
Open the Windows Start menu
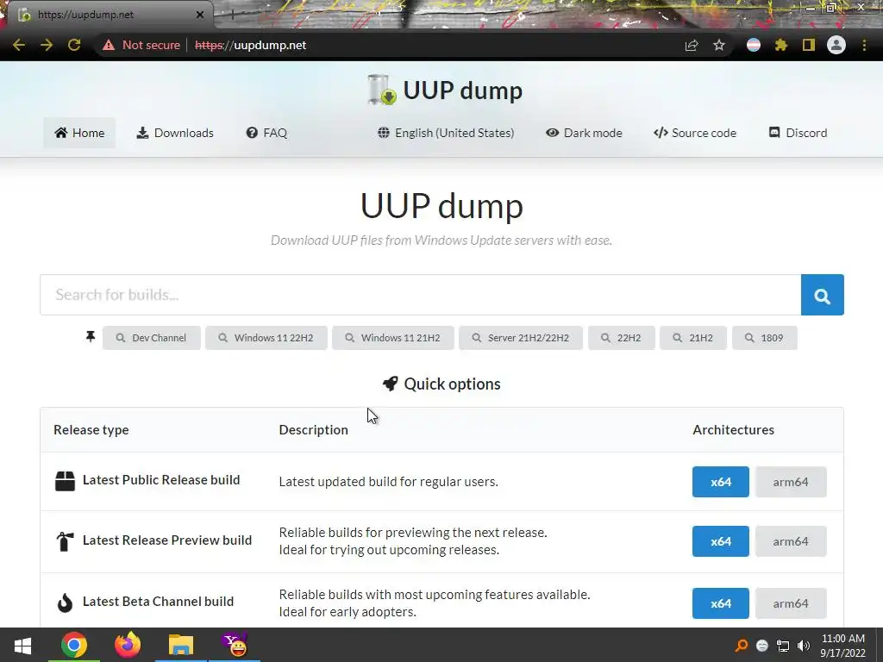[x=22, y=645]
